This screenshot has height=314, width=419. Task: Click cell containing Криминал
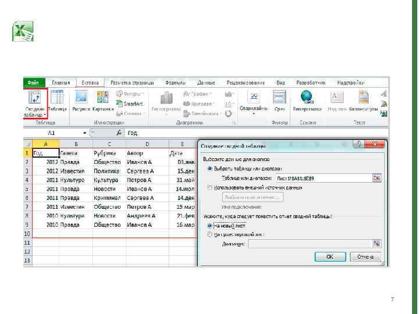(109, 198)
